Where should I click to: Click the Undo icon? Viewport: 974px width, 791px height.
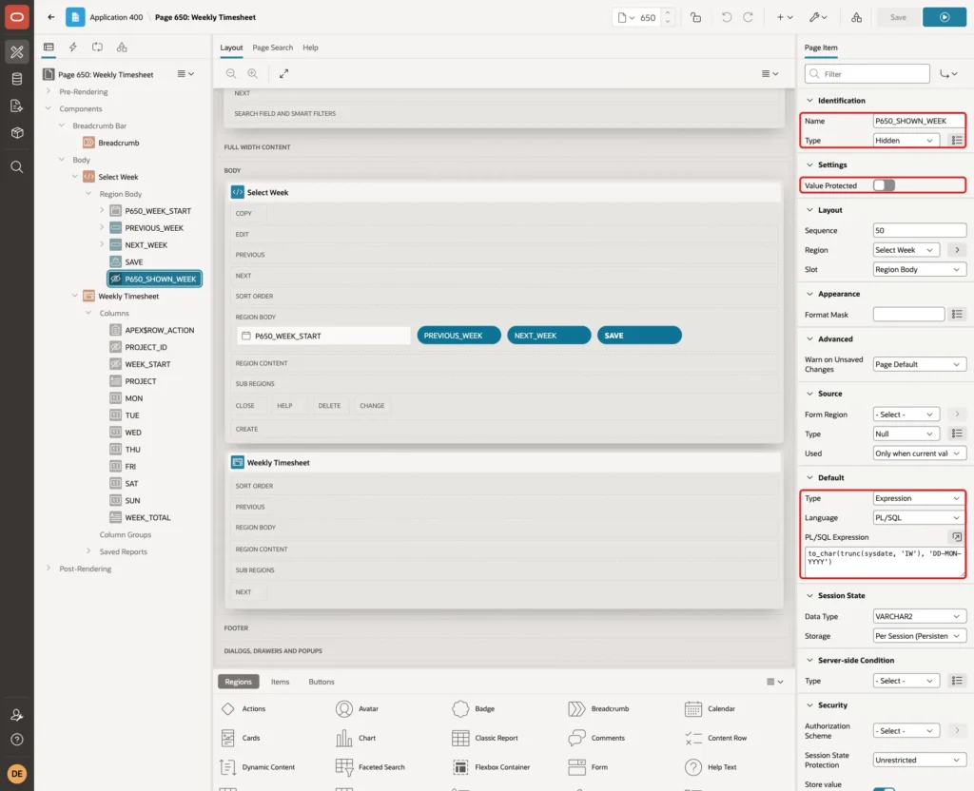pyautogui.click(x=726, y=17)
